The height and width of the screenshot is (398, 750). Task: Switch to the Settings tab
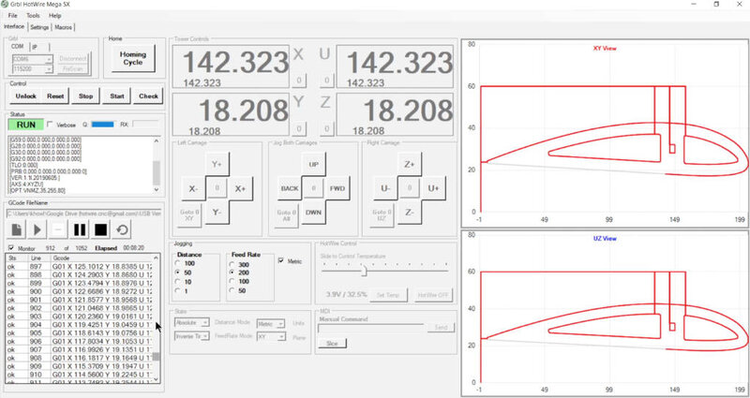pyautogui.click(x=39, y=27)
